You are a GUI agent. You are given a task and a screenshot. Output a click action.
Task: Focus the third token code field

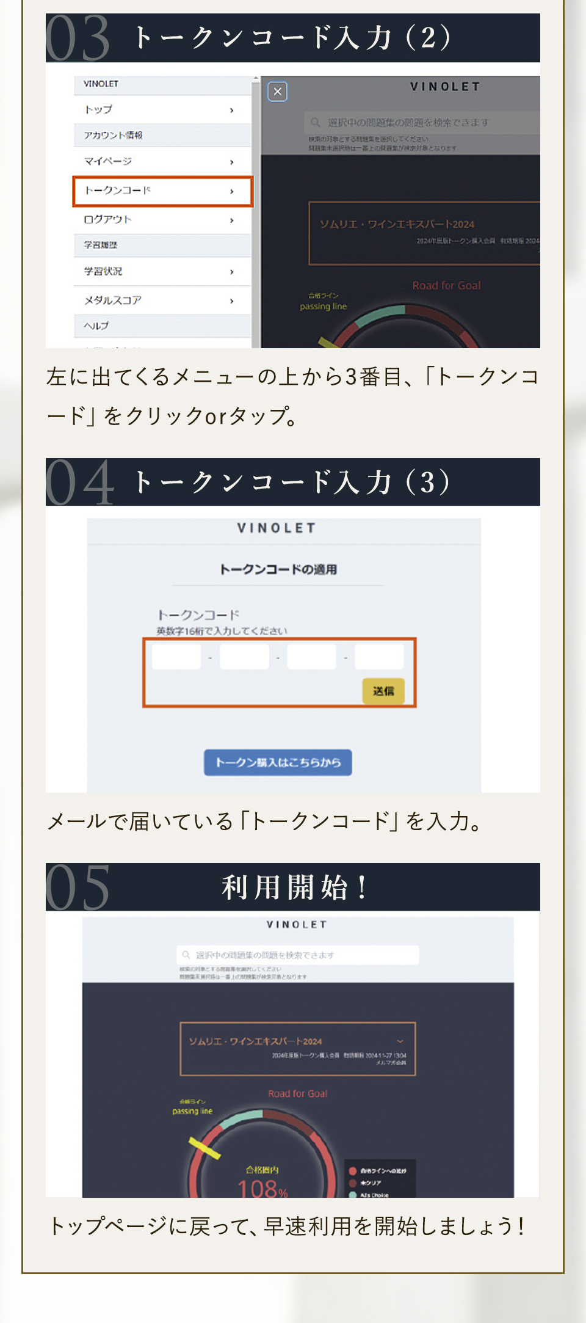pyautogui.click(x=311, y=657)
